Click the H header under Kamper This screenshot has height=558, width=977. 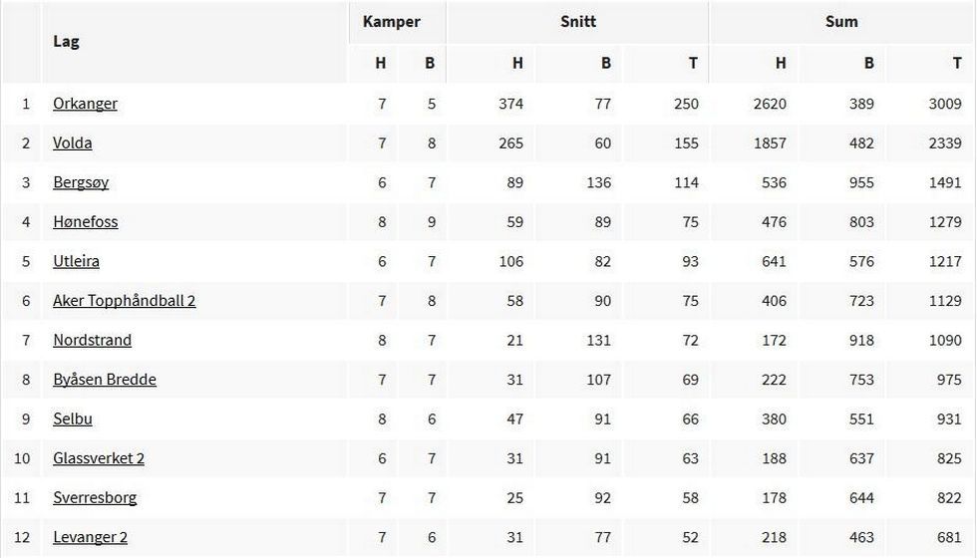pos(380,63)
